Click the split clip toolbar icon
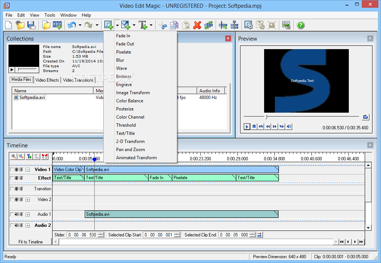381x263 pixels. coord(223,25)
